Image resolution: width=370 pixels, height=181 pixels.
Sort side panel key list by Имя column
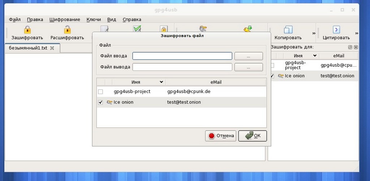coord(301,56)
